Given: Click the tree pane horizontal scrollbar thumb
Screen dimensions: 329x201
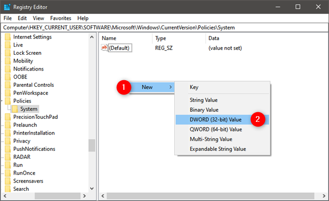Looking at the screenshot, I should tap(57, 196).
